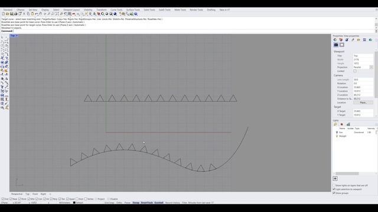378x212 pixels.
Task: Select the Pan hand tool icon
Action: point(41,14)
